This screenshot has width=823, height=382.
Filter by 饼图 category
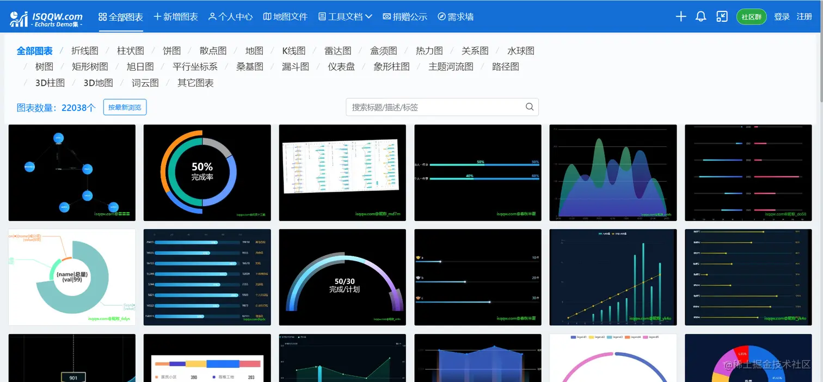[172, 51]
